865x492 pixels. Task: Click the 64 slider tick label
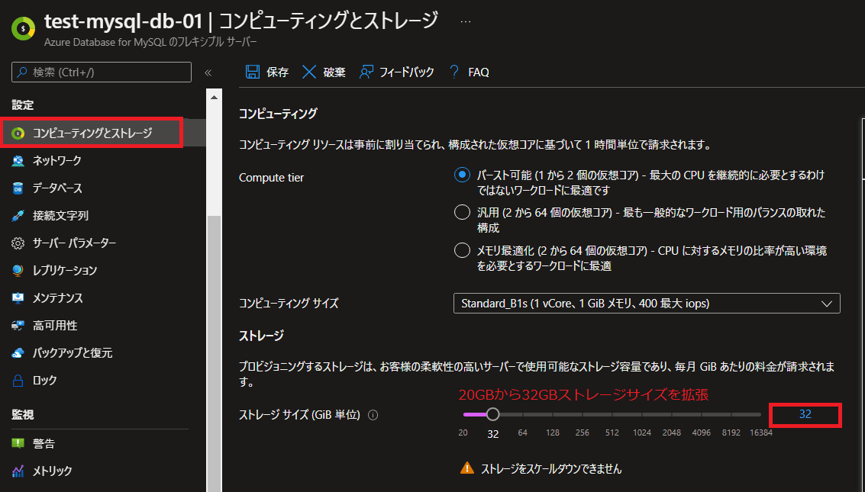[x=522, y=433]
